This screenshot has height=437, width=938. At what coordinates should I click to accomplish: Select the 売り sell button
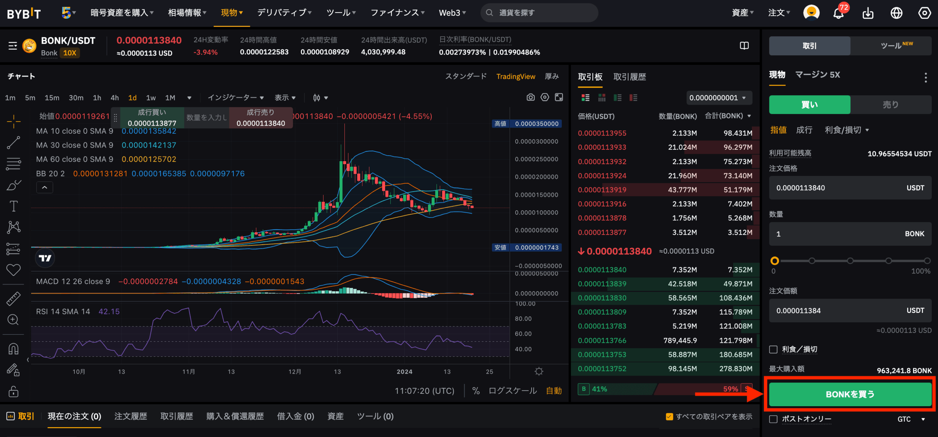click(891, 105)
